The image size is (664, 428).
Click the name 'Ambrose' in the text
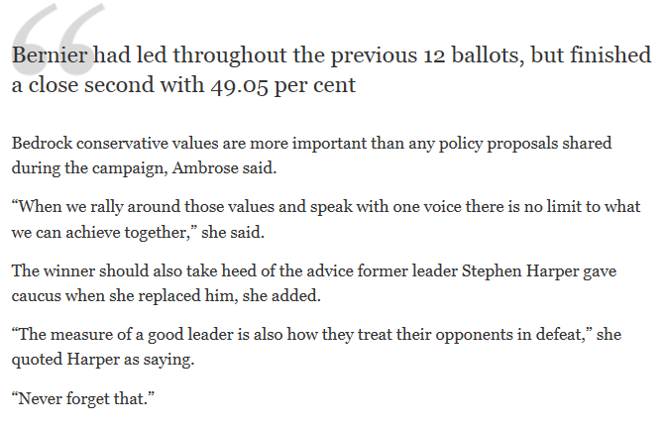205,168
